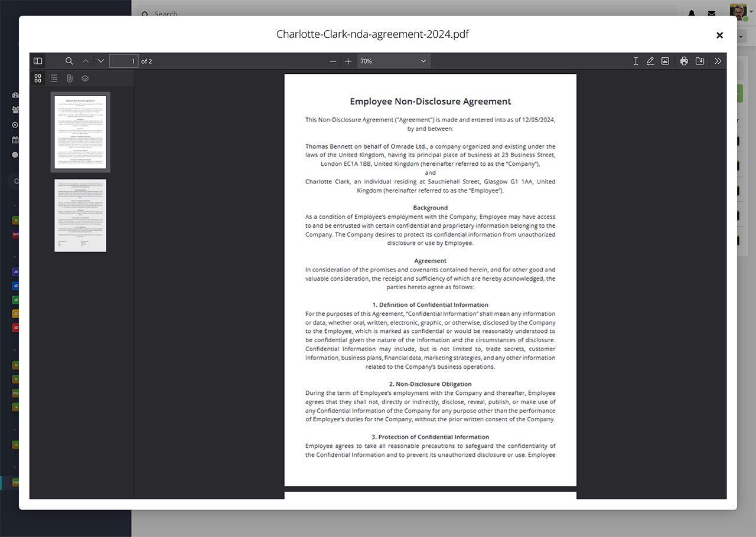The height and width of the screenshot is (537, 756).
Task: Open the target icon in background sidebar
Action: pyautogui.click(x=15, y=125)
